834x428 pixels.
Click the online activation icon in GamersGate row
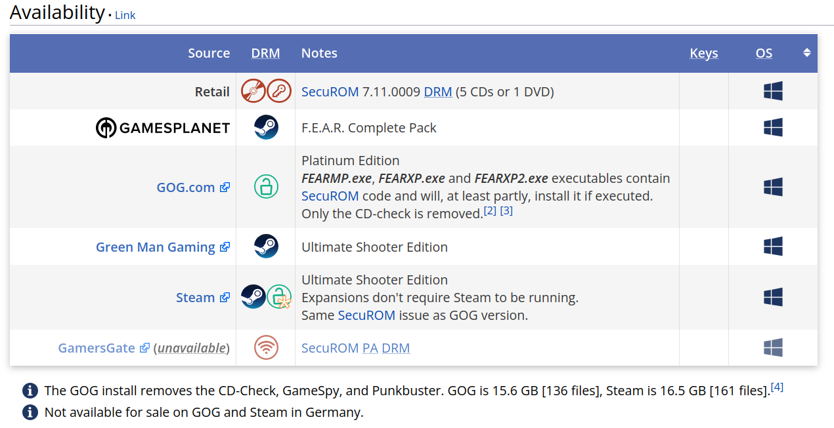(266, 347)
